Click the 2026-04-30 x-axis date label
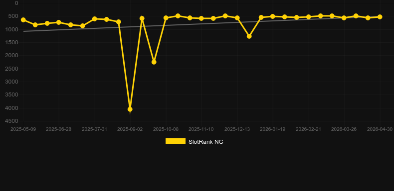 point(380,129)
